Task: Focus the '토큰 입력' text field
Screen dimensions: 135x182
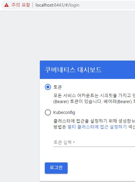Action: [94, 143]
